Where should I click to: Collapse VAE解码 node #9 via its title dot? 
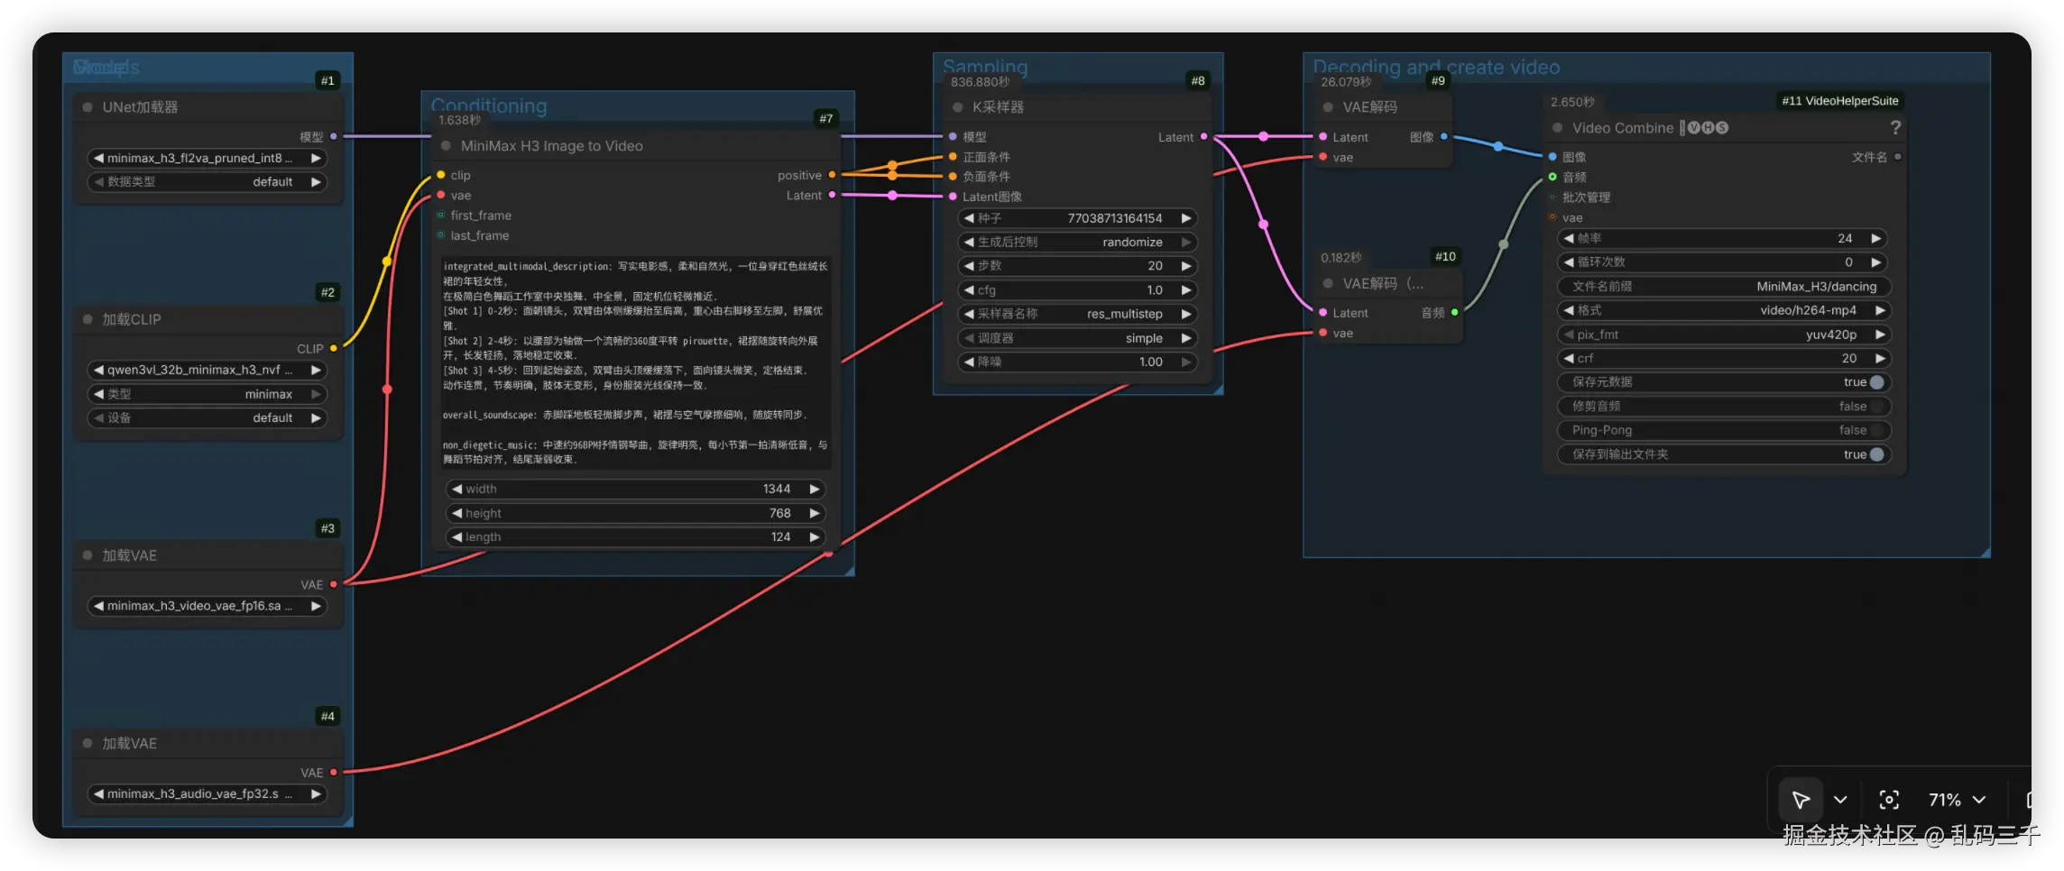tap(1328, 107)
